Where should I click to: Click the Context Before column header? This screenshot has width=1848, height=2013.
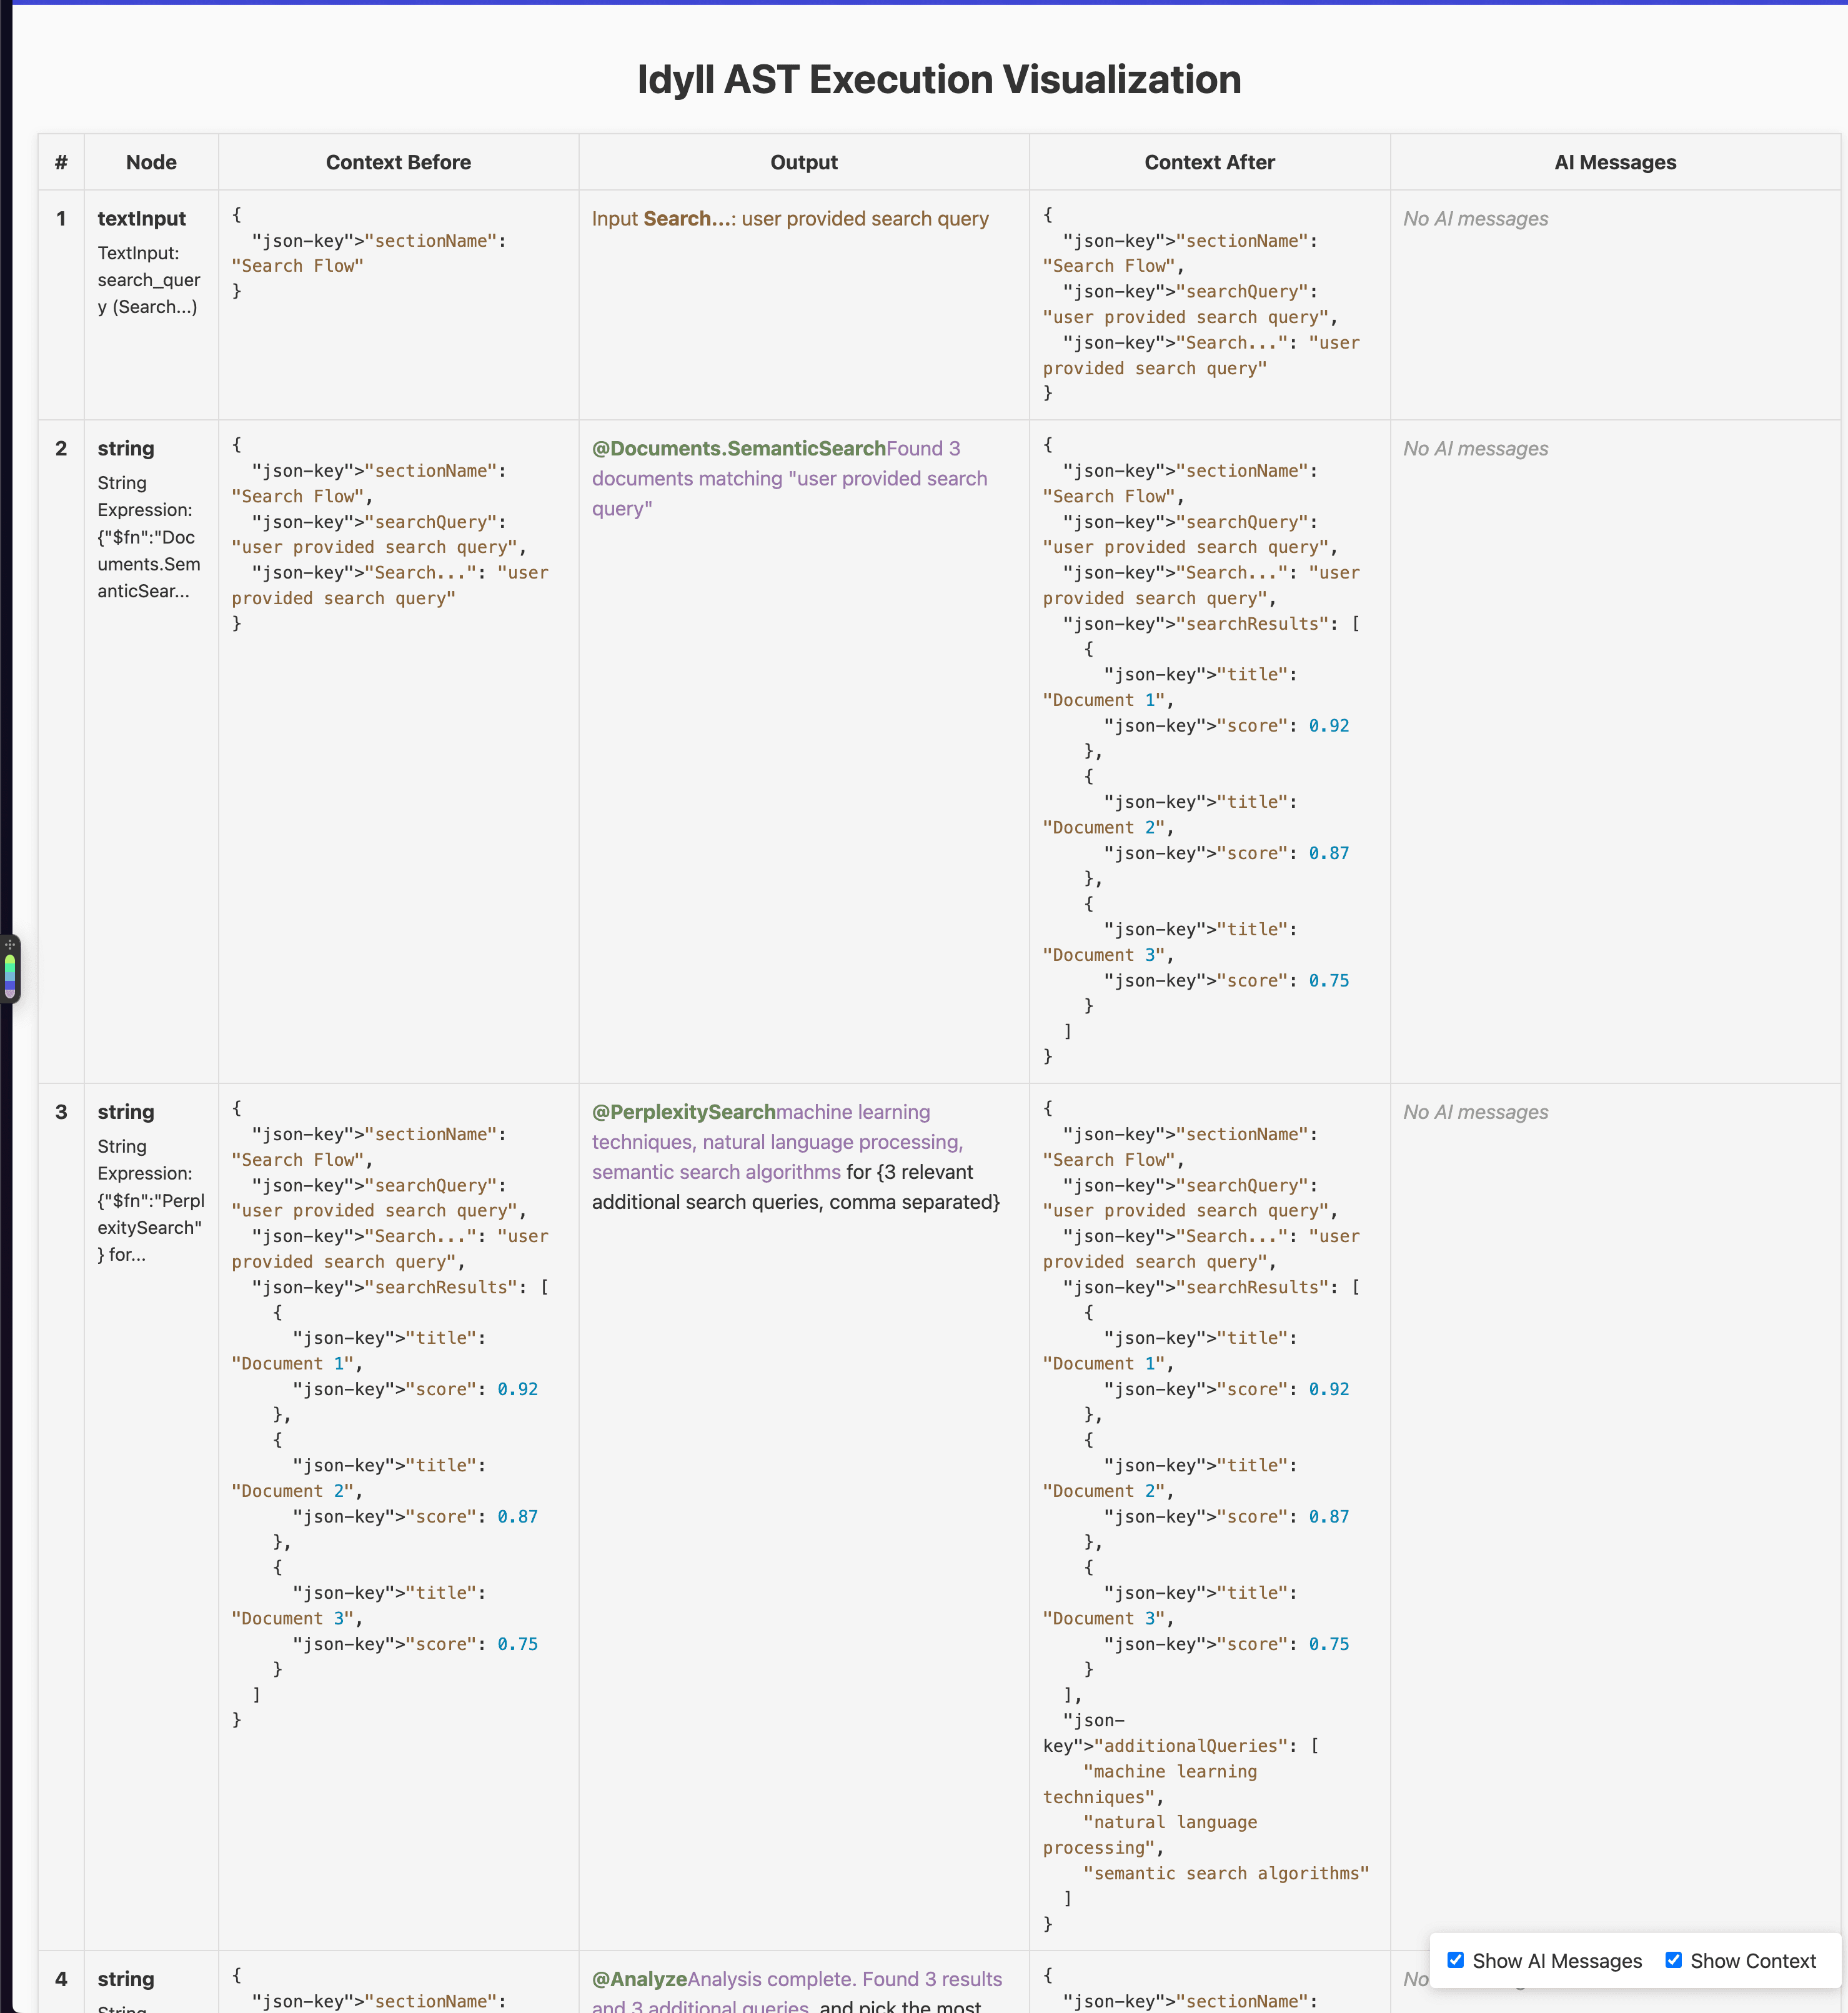398,162
